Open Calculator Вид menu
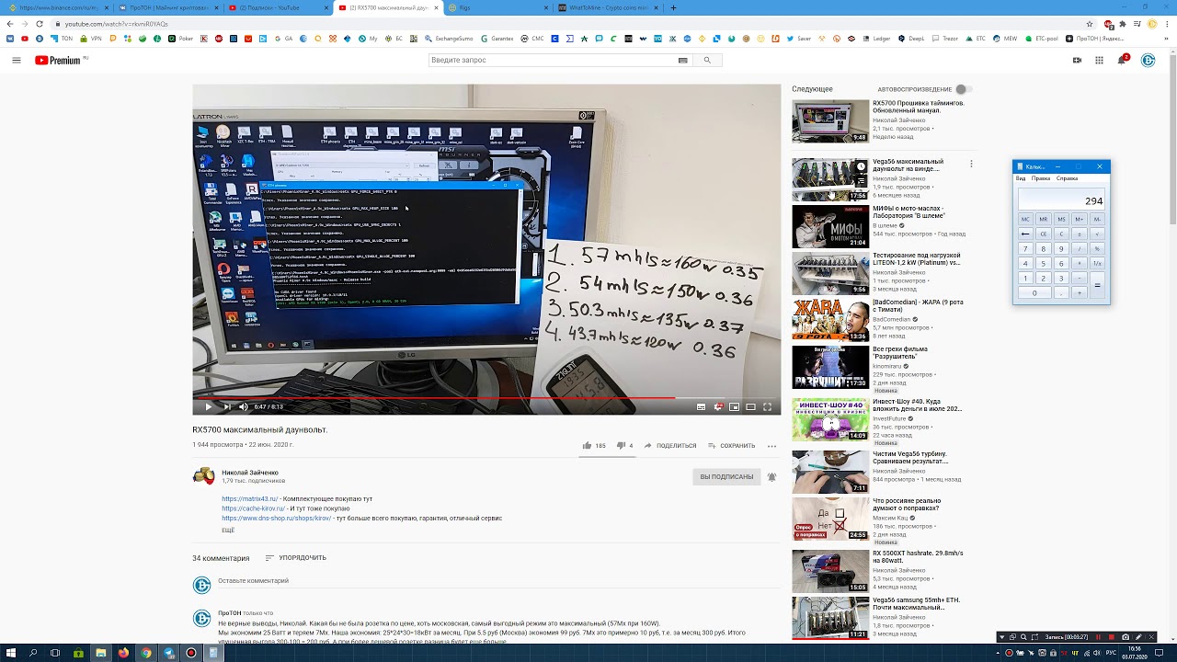This screenshot has height=662, width=1177. click(1021, 178)
